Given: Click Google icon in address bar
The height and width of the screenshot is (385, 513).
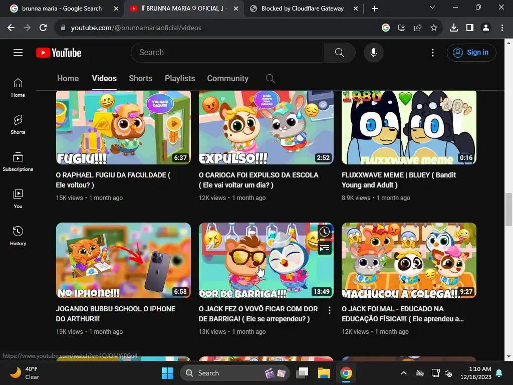Looking at the screenshot, I should click(386, 28).
